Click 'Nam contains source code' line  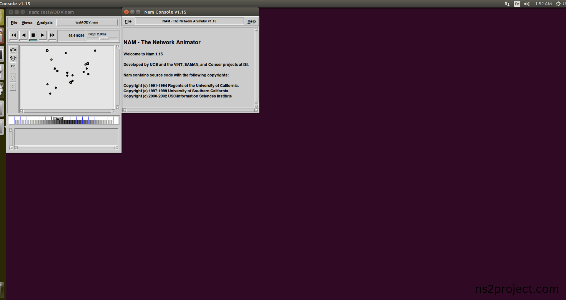[x=176, y=75]
